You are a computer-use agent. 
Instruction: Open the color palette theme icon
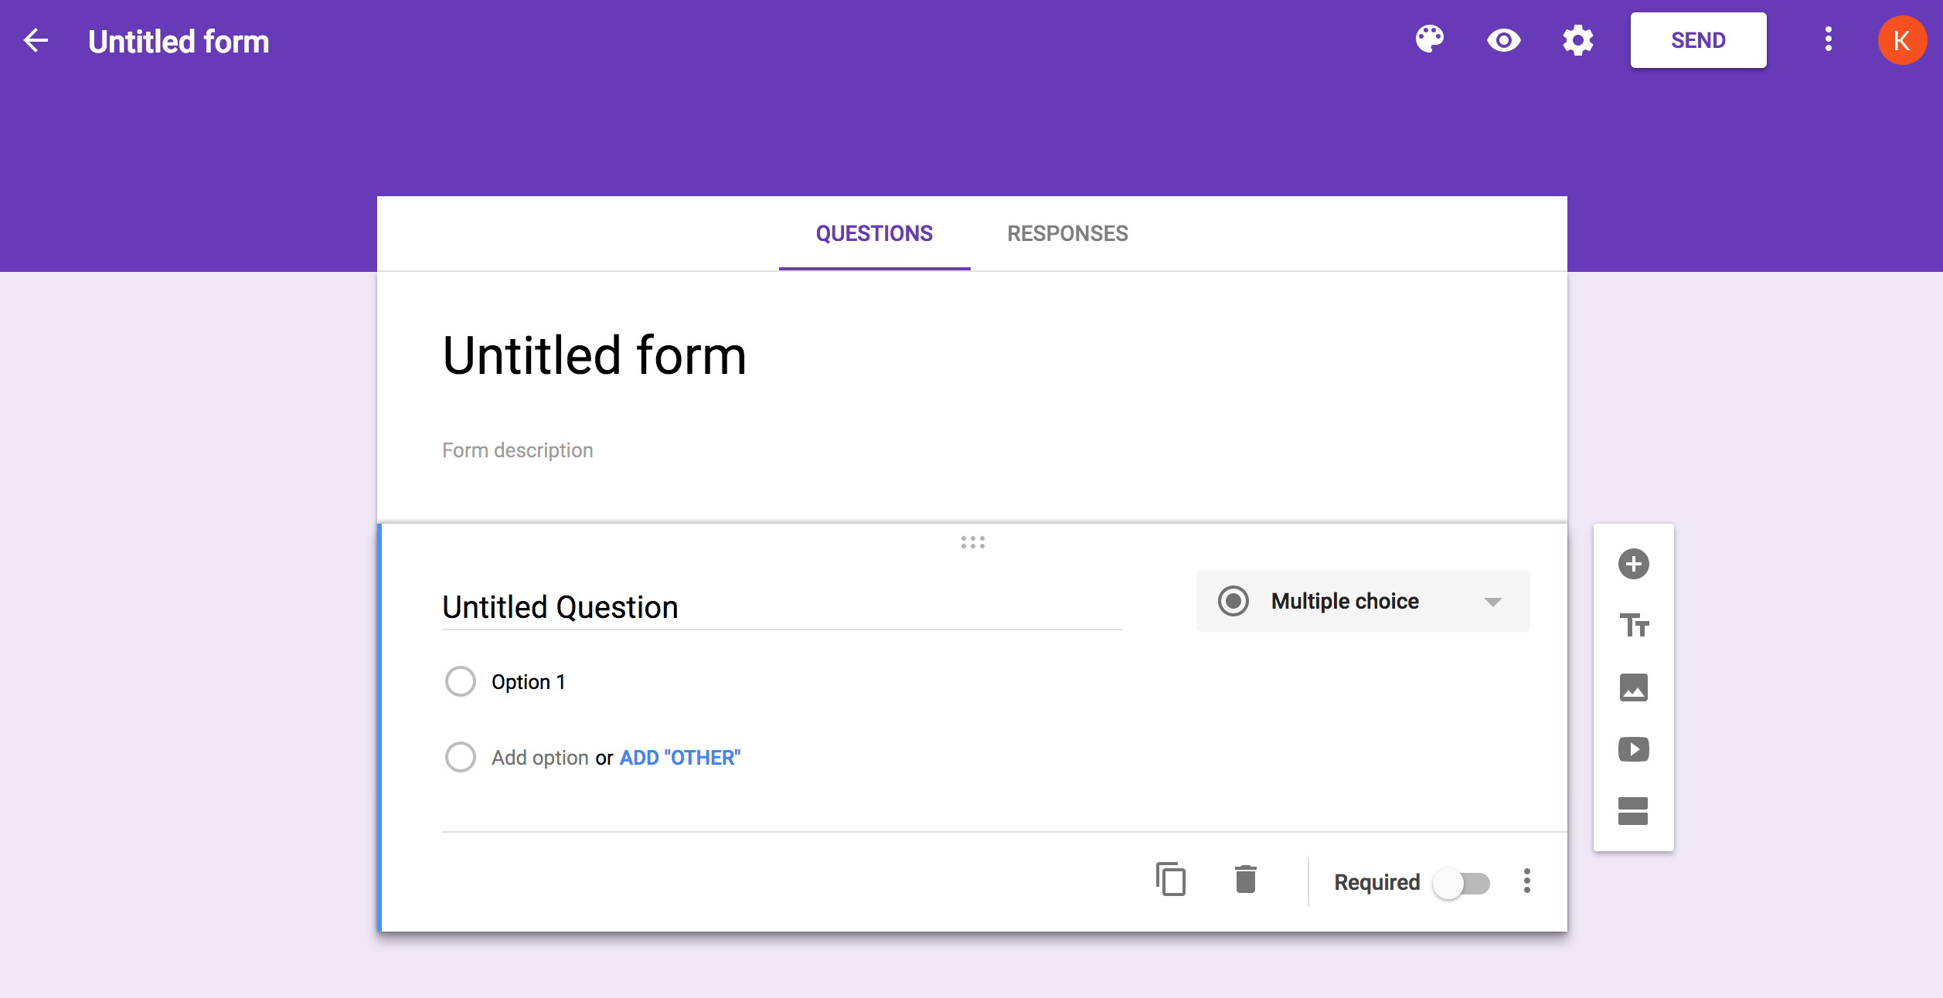(x=1429, y=39)
